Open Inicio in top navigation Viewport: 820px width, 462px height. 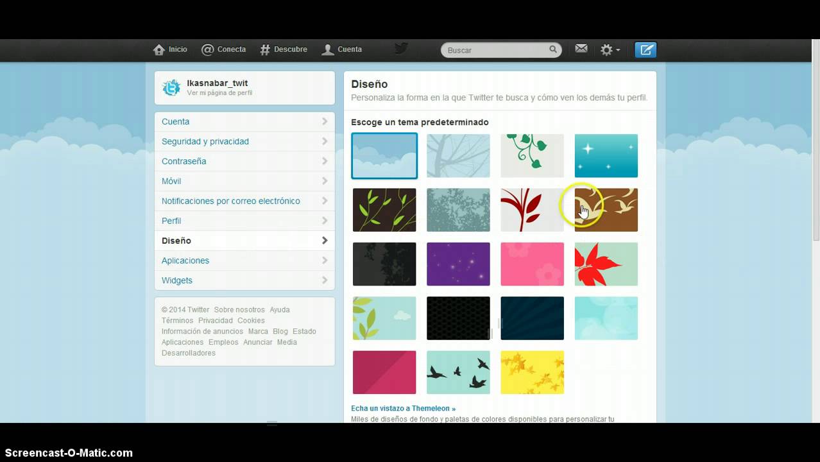click(x=170, y=49)
